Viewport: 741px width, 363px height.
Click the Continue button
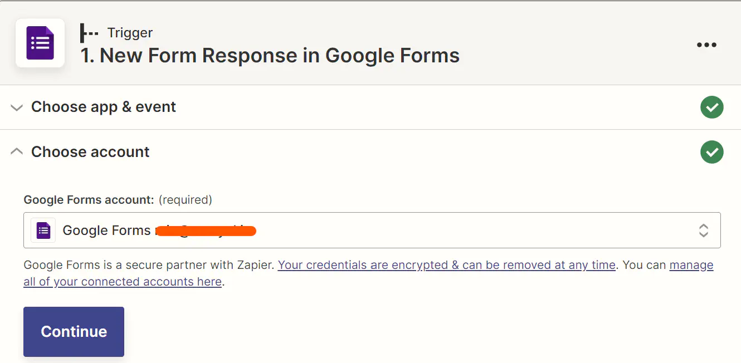(x=74, y=332)
